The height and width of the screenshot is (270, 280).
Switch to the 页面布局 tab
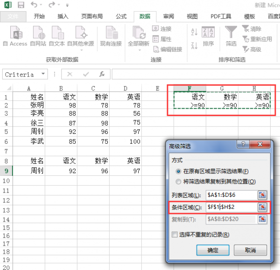tap(92, 16)
